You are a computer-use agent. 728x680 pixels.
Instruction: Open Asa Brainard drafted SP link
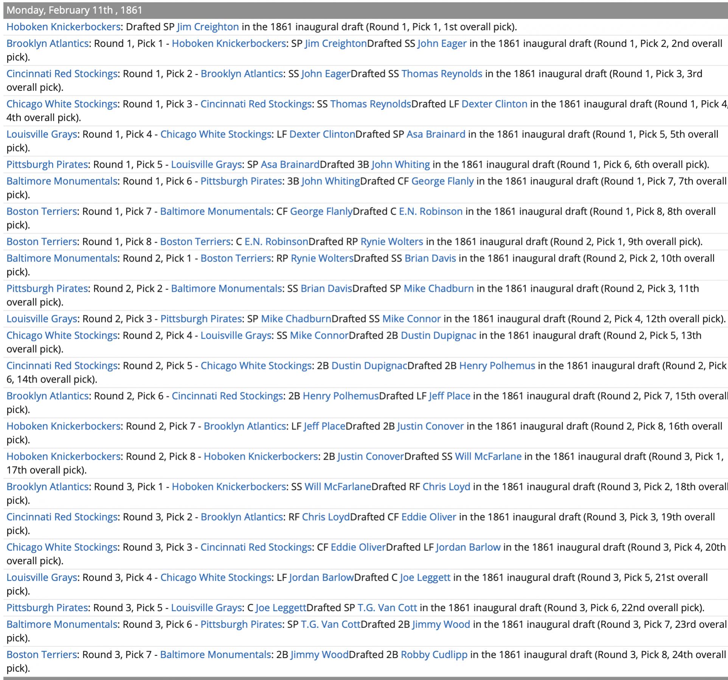(x=436, y=134)
